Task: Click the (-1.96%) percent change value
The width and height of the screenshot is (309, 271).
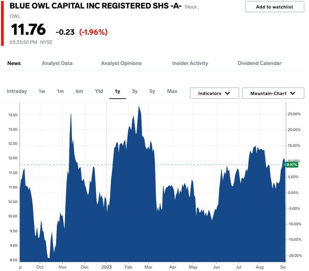Action: pos(93,32)
